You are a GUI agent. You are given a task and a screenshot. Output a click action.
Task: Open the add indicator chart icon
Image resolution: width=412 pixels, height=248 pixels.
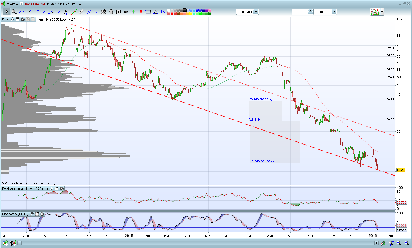(x=375, y=12)
